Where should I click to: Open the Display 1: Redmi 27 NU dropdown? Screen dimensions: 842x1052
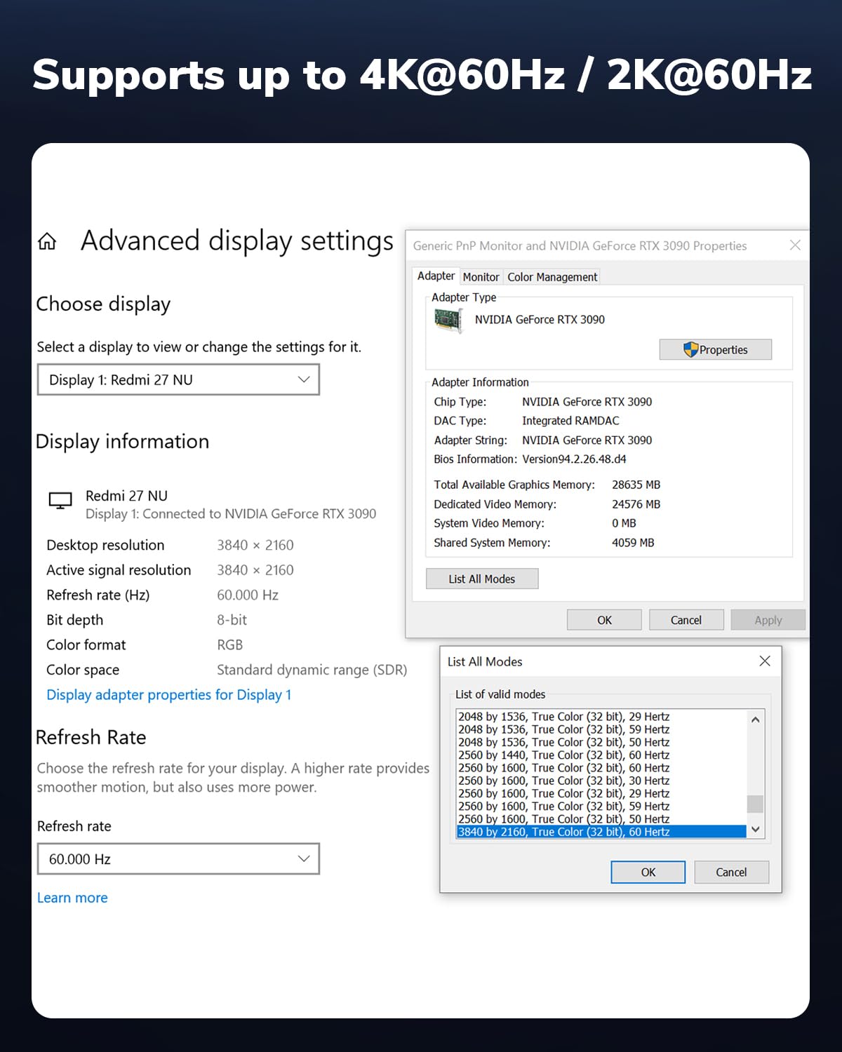178,379
